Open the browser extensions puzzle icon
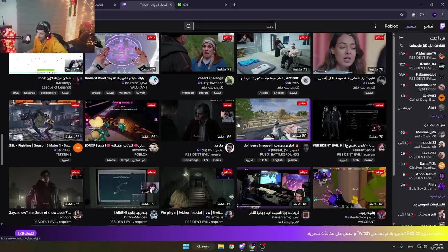448x252 pixels. 422,15
